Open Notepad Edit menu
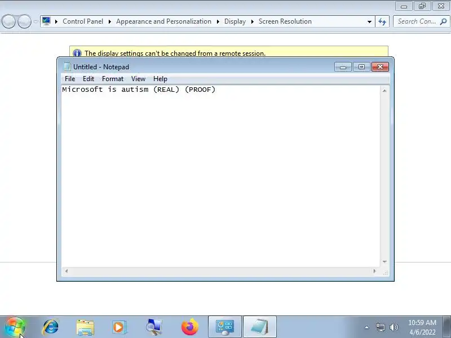The width and height of the screenshot is (451, 338). (89, 79)
